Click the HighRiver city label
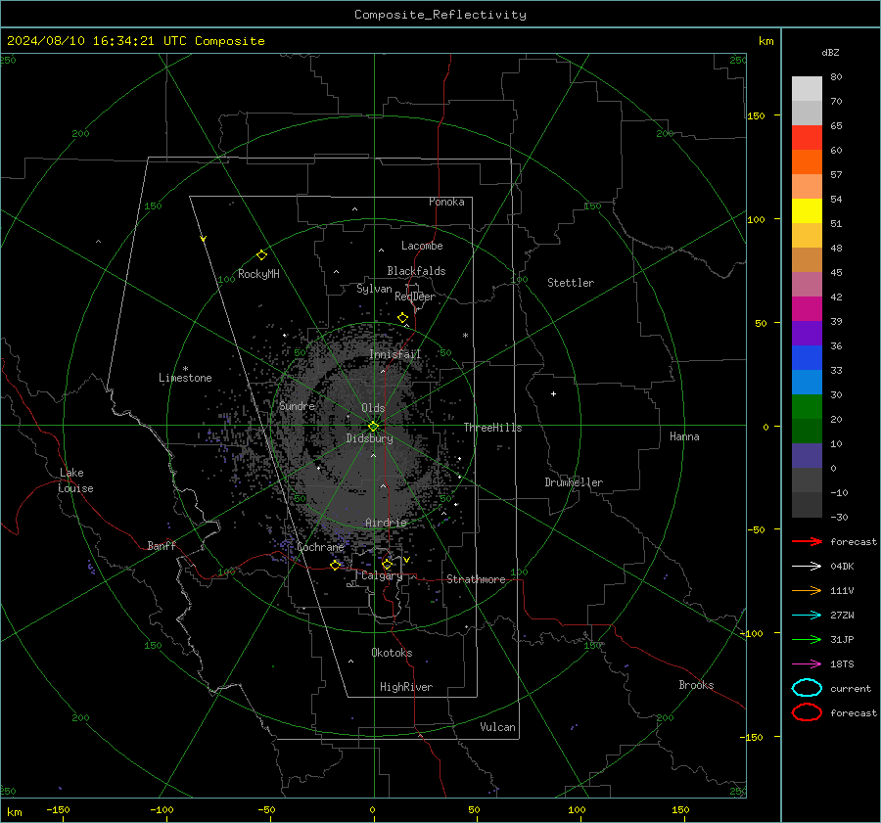 point(406,687)
